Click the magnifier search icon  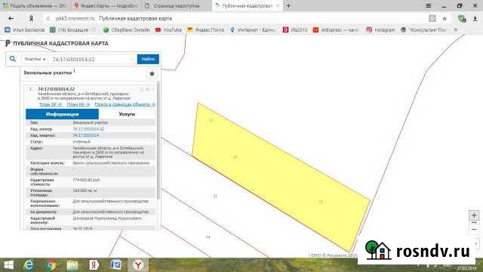tap(13, 59)
